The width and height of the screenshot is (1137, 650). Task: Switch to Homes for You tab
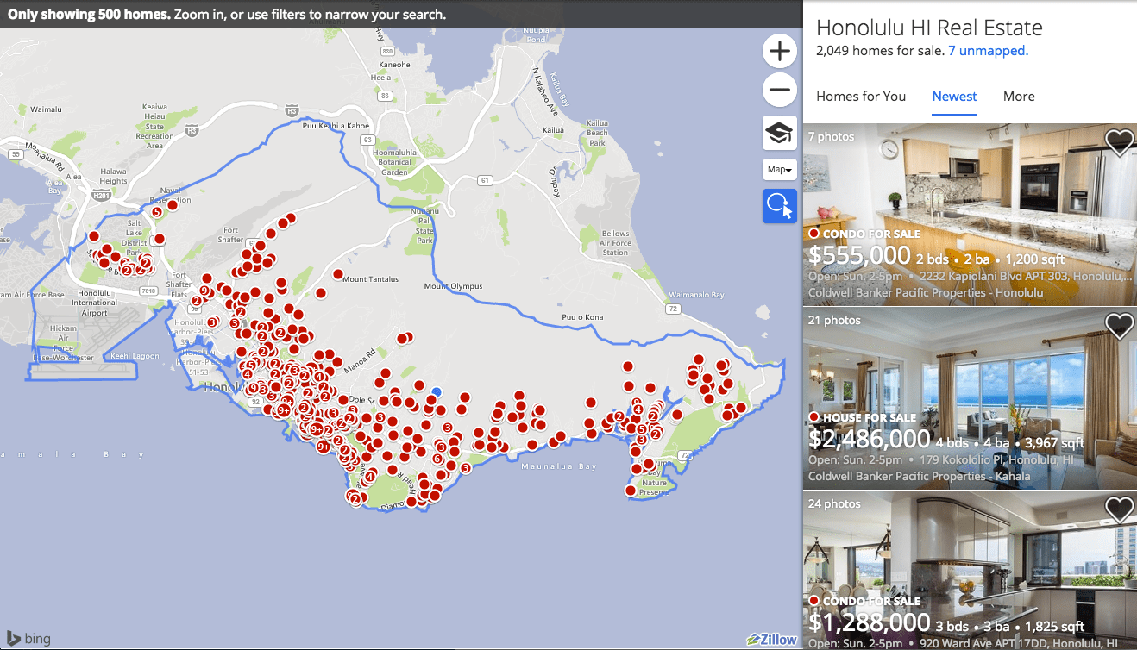[861, 97]
